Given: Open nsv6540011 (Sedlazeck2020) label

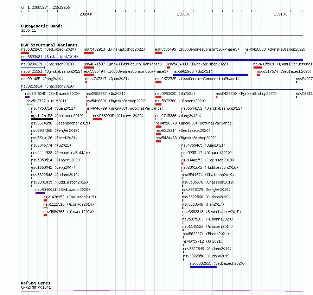Looking at the screenshot, I should [63, 190].
